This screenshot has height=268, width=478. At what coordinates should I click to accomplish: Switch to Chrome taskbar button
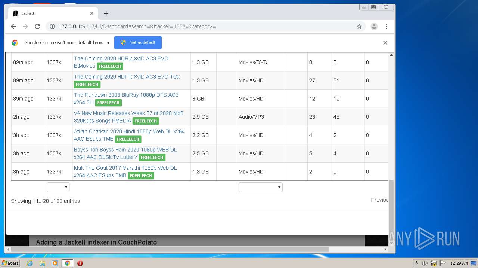[67, 263]
